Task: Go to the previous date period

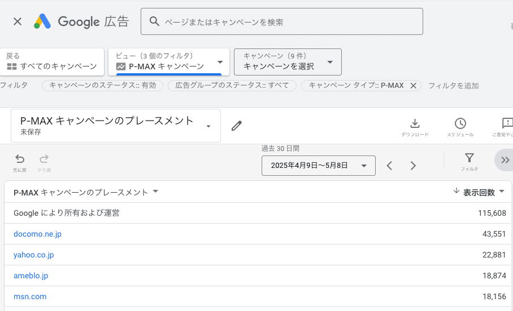Action: point(389,166)
